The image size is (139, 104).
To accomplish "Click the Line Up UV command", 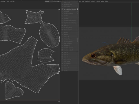I will 70,37.
